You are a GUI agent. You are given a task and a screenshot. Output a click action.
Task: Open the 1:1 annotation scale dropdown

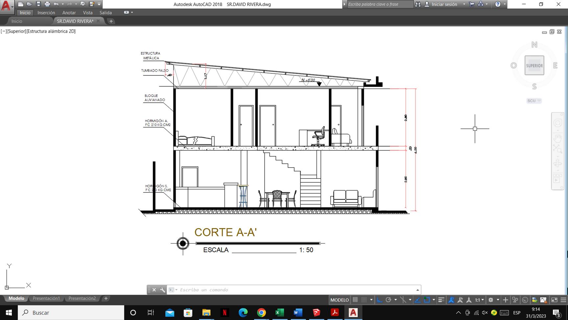coord(479,300)
